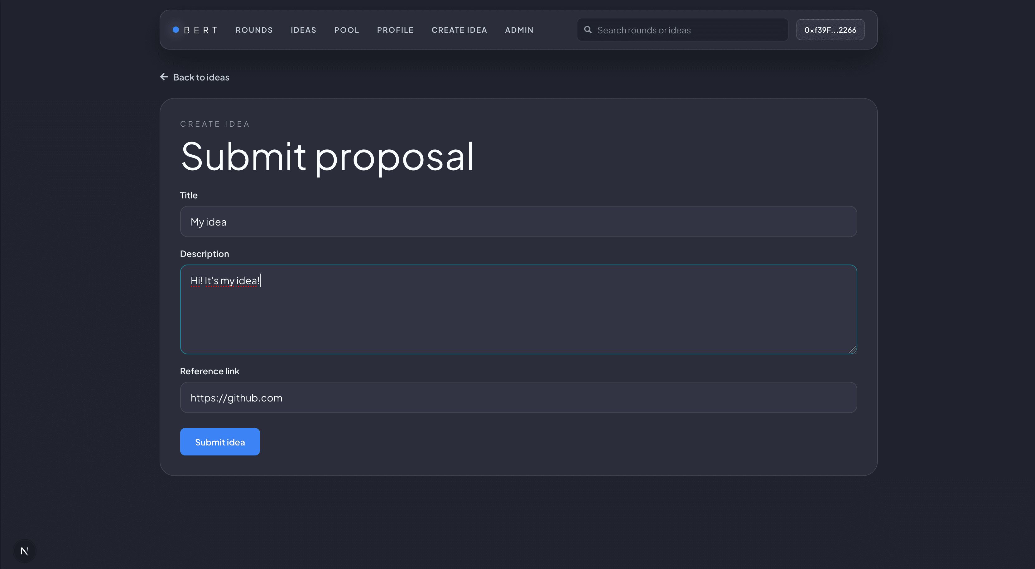This screenshot has width=1035, height=569.
Task: Click the wallet address 0xf39F...2266 button
Action: (830, 30)
